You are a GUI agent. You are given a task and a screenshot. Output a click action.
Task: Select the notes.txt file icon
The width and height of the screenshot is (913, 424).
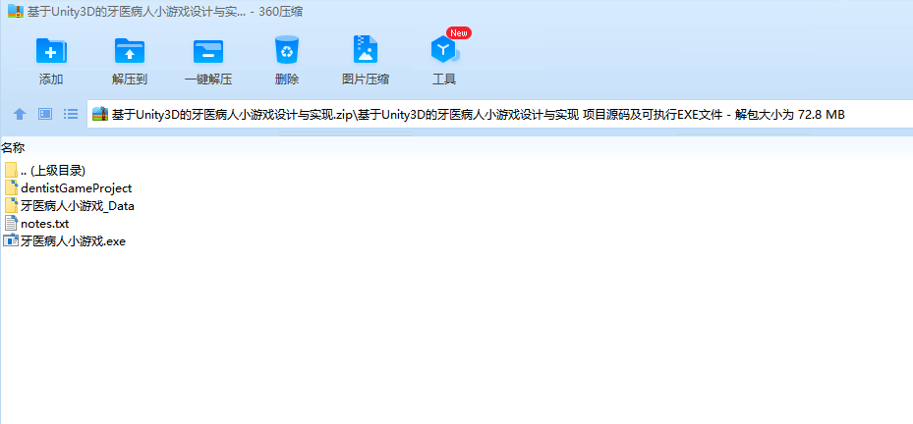point(11,223)
